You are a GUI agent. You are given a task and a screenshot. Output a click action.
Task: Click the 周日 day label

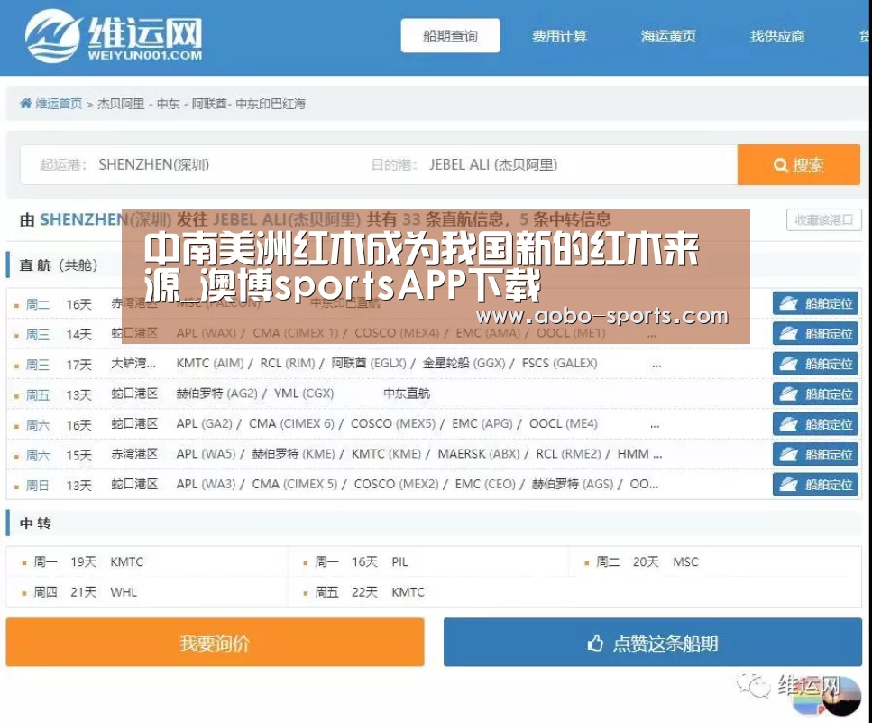37,486
